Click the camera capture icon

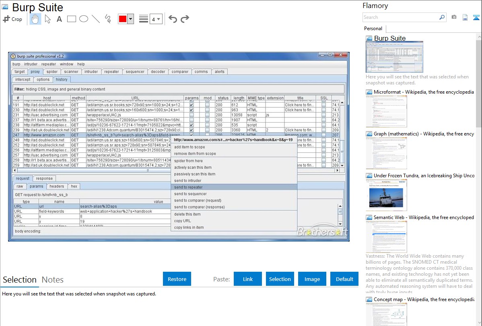tap(454, 17)
